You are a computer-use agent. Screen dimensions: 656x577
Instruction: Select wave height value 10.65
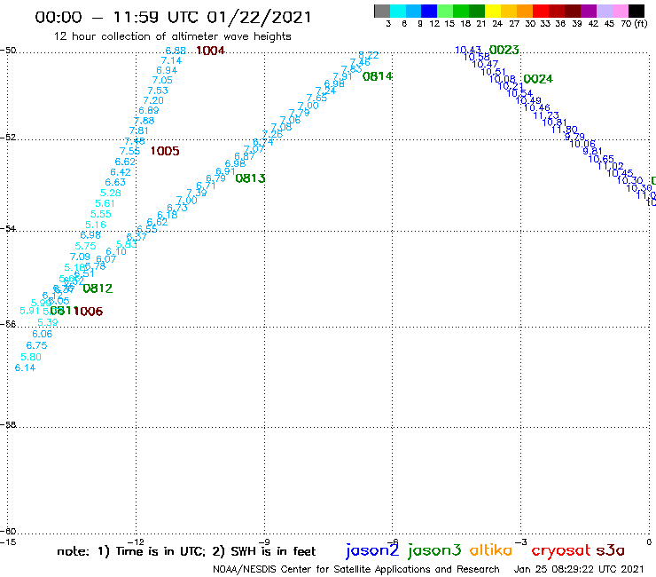601,159
